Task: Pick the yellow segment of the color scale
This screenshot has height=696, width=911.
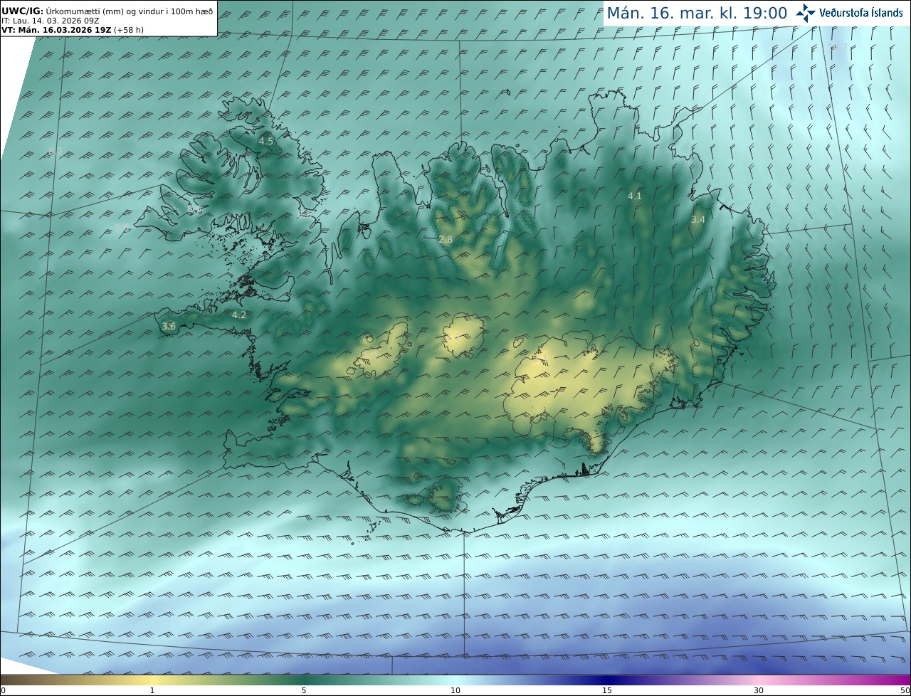Action: 152,680
